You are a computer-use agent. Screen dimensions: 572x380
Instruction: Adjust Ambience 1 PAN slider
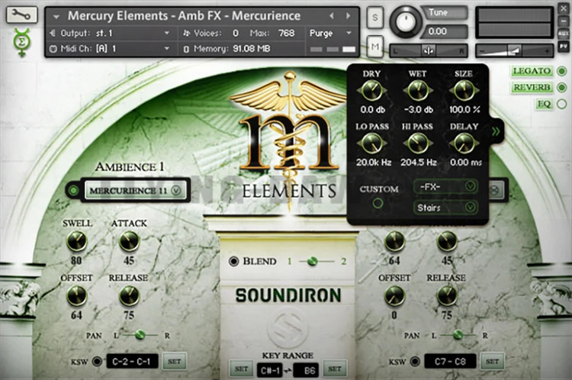click(140, 335)
